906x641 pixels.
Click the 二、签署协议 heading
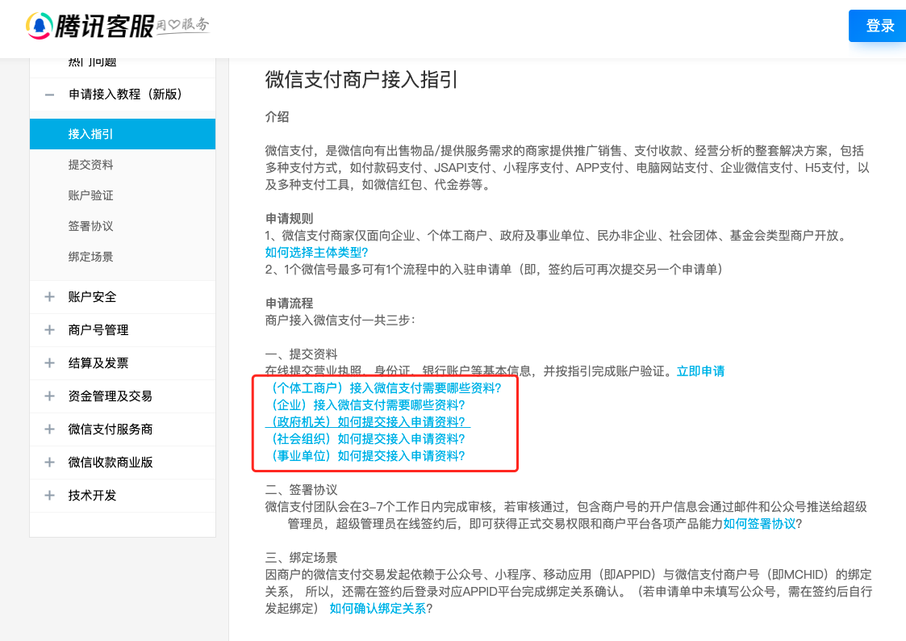click(x=301, y=490)
